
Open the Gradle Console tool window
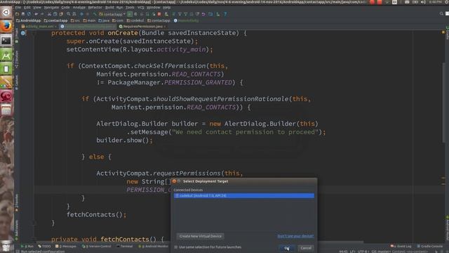430,247
